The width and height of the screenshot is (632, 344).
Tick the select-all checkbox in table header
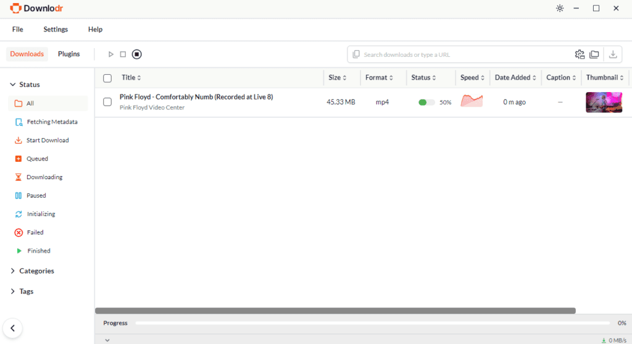pyautogui.click(x=107, y=78)
